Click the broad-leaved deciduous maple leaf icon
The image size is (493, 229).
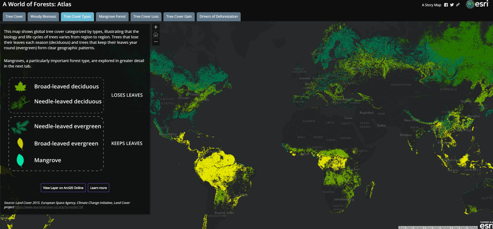pyautogui.click(x=21, y=87)
